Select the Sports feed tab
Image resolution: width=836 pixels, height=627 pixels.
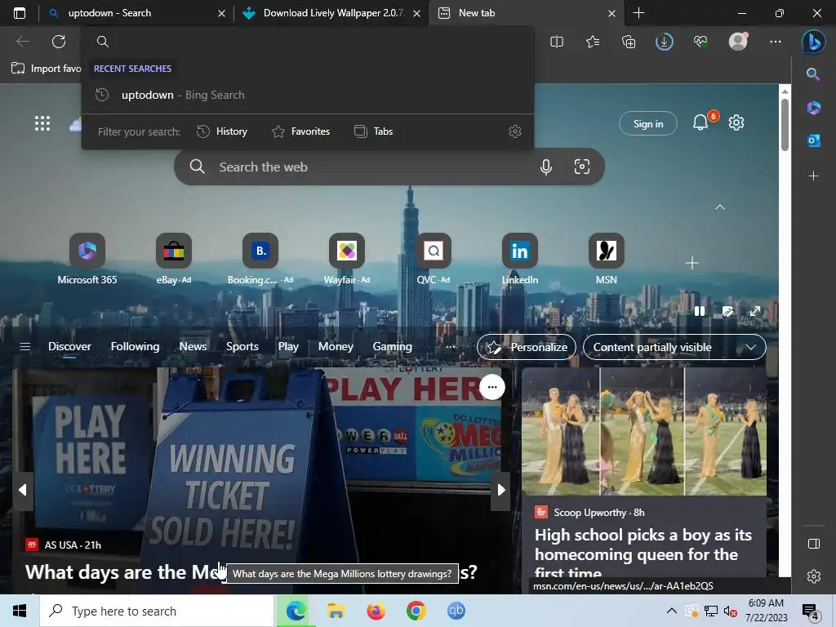click(242, 346)
